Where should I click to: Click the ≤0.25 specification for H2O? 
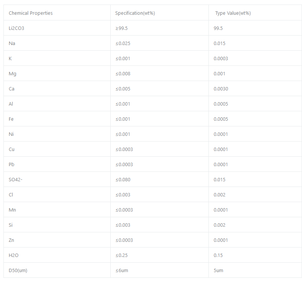122,255
